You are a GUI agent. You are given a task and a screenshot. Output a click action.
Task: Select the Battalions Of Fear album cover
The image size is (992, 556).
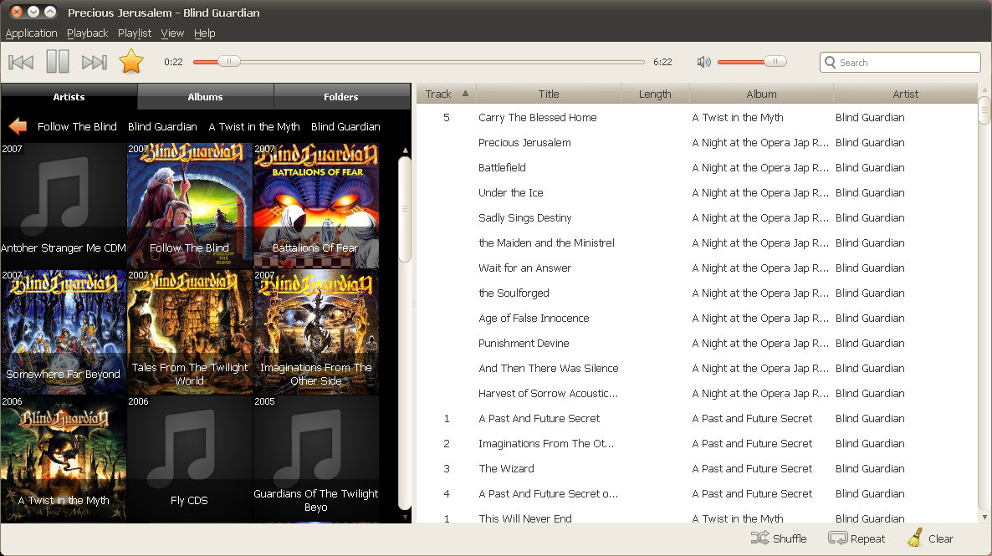315,206
